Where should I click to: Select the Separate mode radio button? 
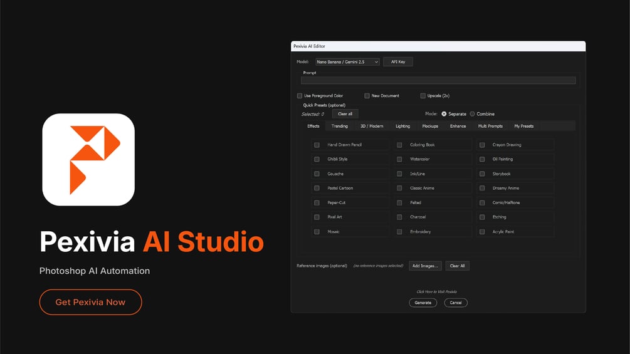click(x=444, y=114)
